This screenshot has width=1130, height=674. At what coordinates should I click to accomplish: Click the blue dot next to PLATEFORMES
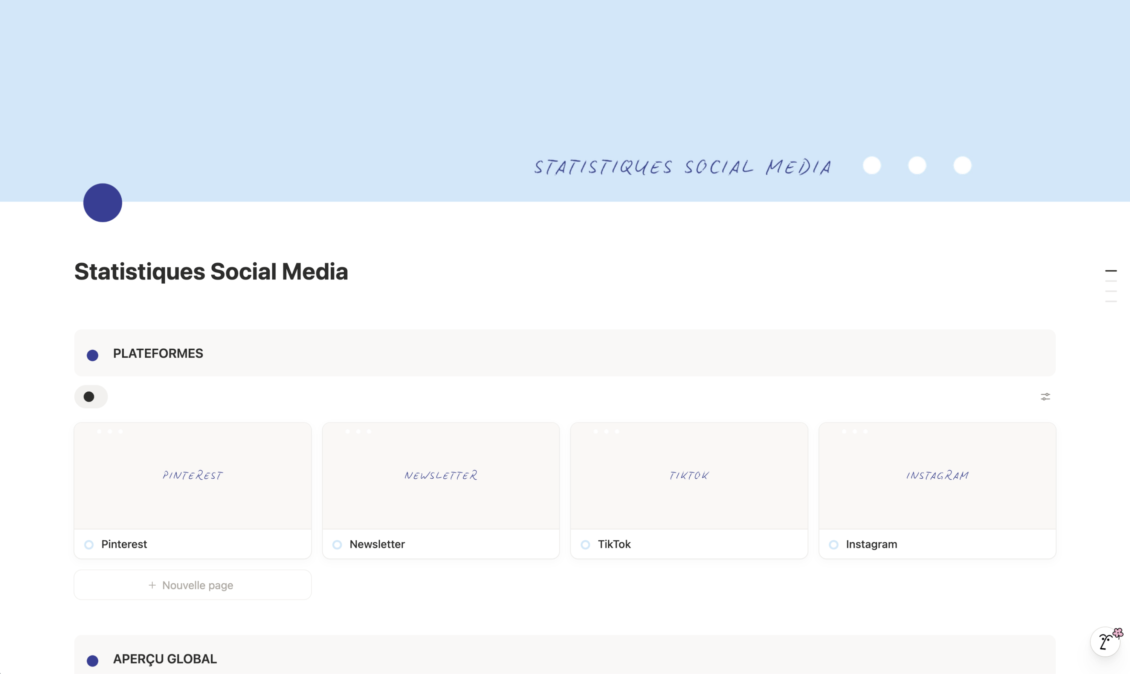[93, 355]
